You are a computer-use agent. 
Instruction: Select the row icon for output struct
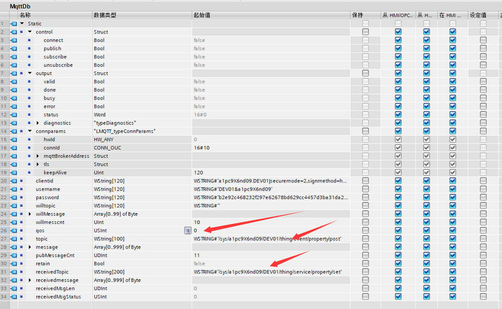click(x=14, y=73)
